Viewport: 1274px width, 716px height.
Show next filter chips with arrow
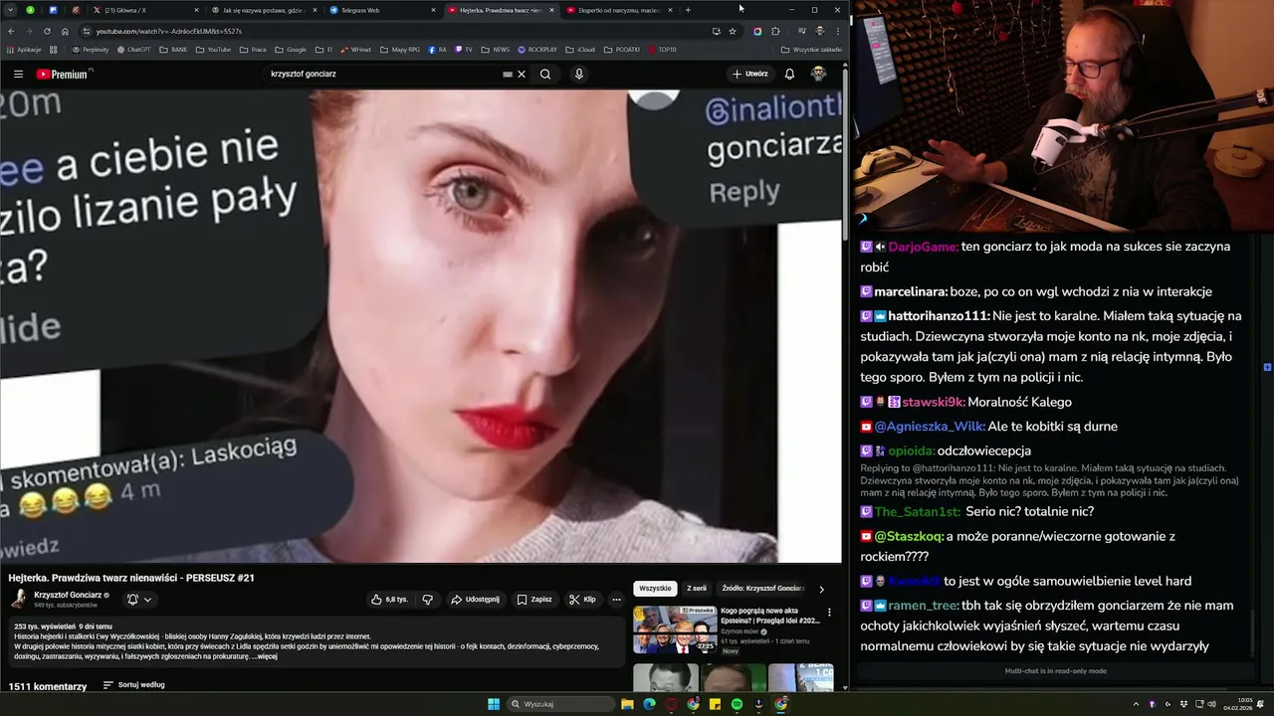[x=821, y=589]
